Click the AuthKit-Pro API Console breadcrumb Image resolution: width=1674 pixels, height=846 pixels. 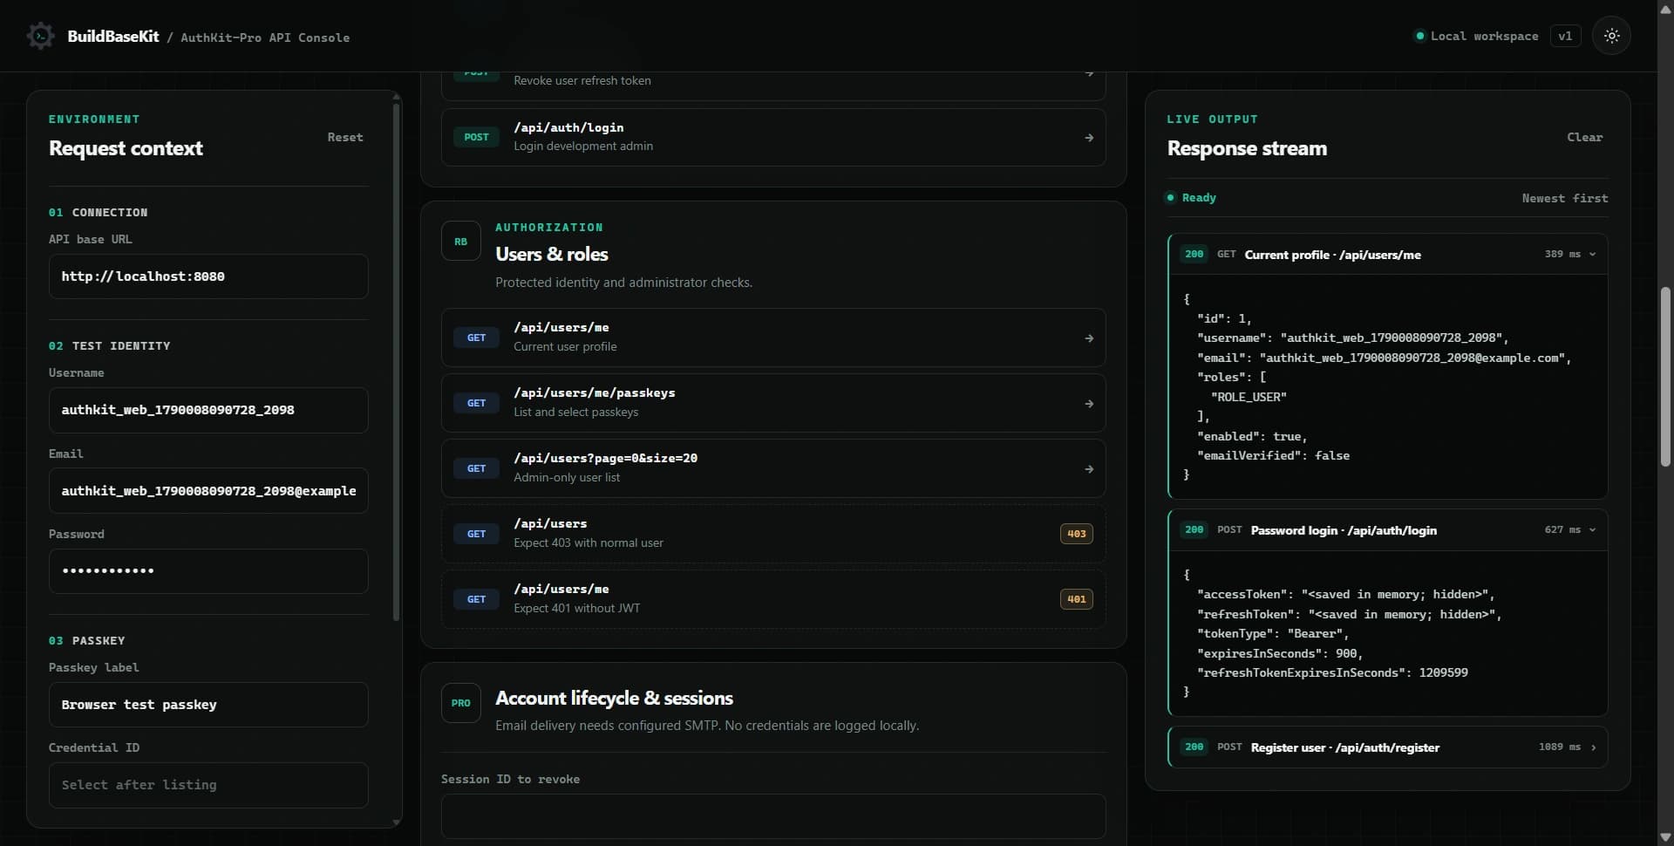265,38
